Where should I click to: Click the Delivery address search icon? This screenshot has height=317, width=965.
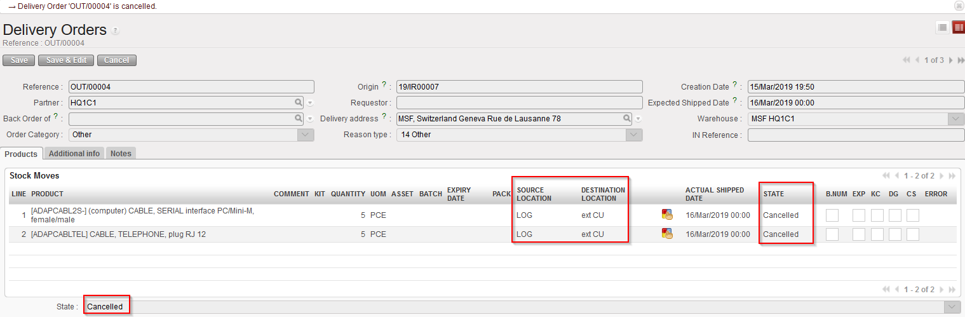(626, 119)
